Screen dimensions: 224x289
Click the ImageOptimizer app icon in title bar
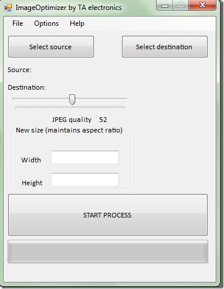(8, 8)
